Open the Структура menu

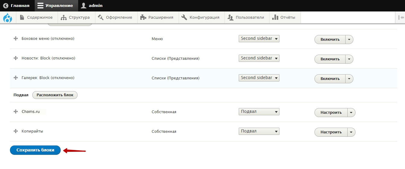[x=75, y=18]
